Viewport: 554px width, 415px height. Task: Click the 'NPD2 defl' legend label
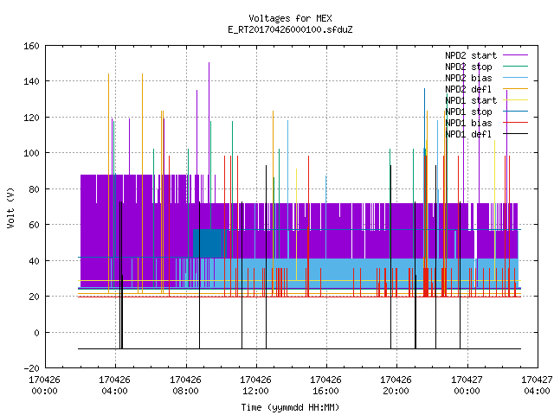click(x=468, y=89)
